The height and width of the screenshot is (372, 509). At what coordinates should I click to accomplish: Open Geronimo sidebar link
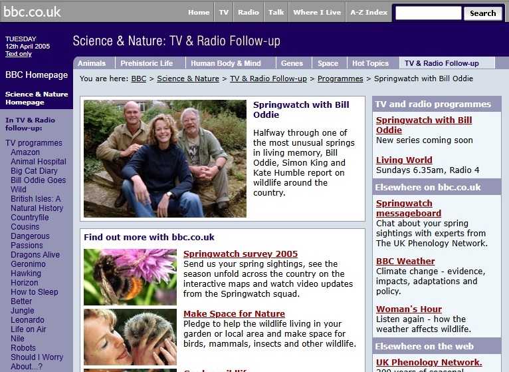pos(28,264)
